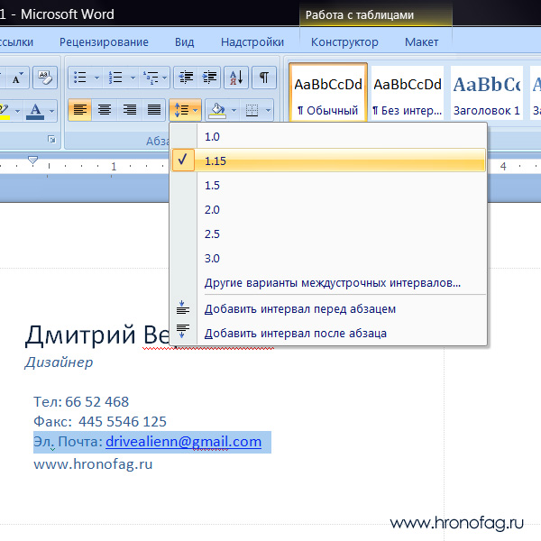Click the bullets list icon

coord(80,78)
